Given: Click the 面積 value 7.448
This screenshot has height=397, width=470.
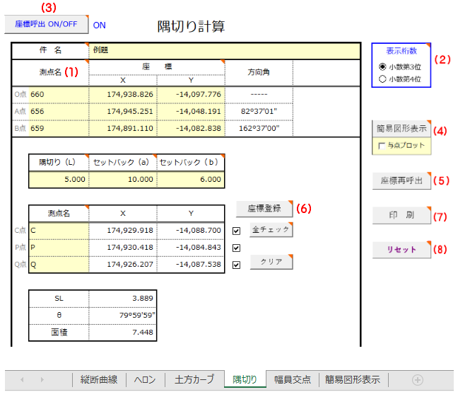Looking at the screenshot, I should (123, 333).
